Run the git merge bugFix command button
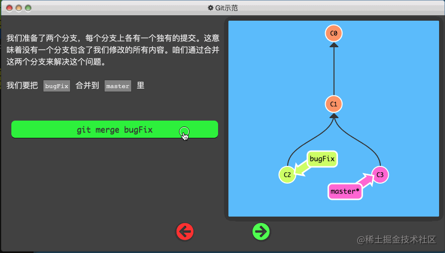 click(114, 129)
